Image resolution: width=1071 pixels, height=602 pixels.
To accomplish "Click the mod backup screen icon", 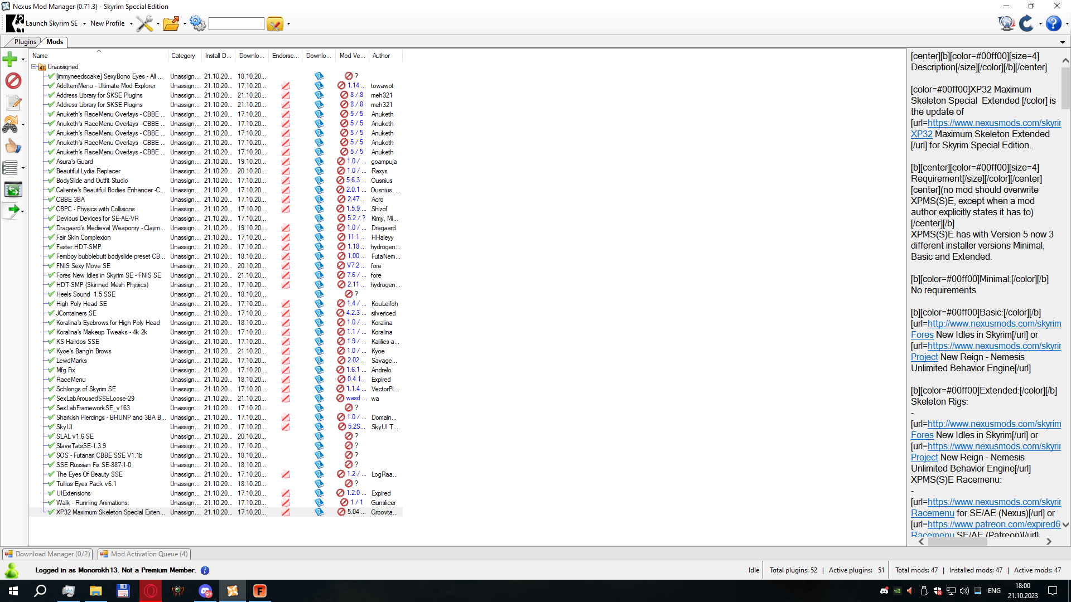I will [x=13, y=190].
